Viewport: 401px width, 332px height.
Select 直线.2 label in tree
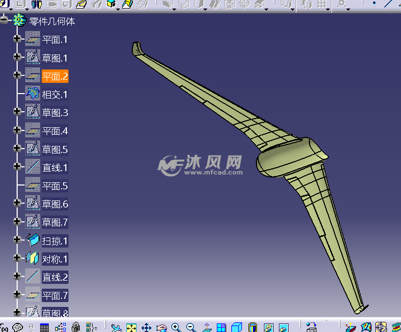[55, 277]
